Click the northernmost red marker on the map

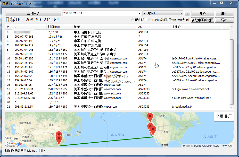point(150,116)
